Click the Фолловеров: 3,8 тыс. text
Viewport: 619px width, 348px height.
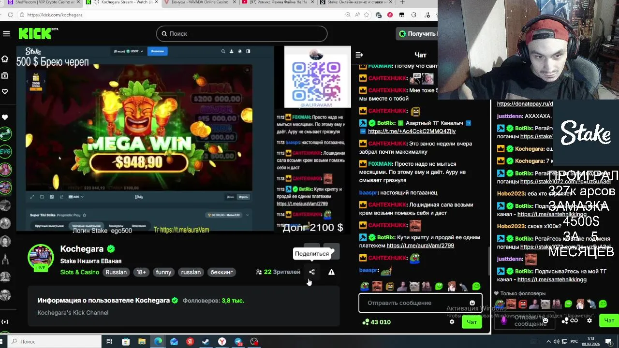[213, 301]
